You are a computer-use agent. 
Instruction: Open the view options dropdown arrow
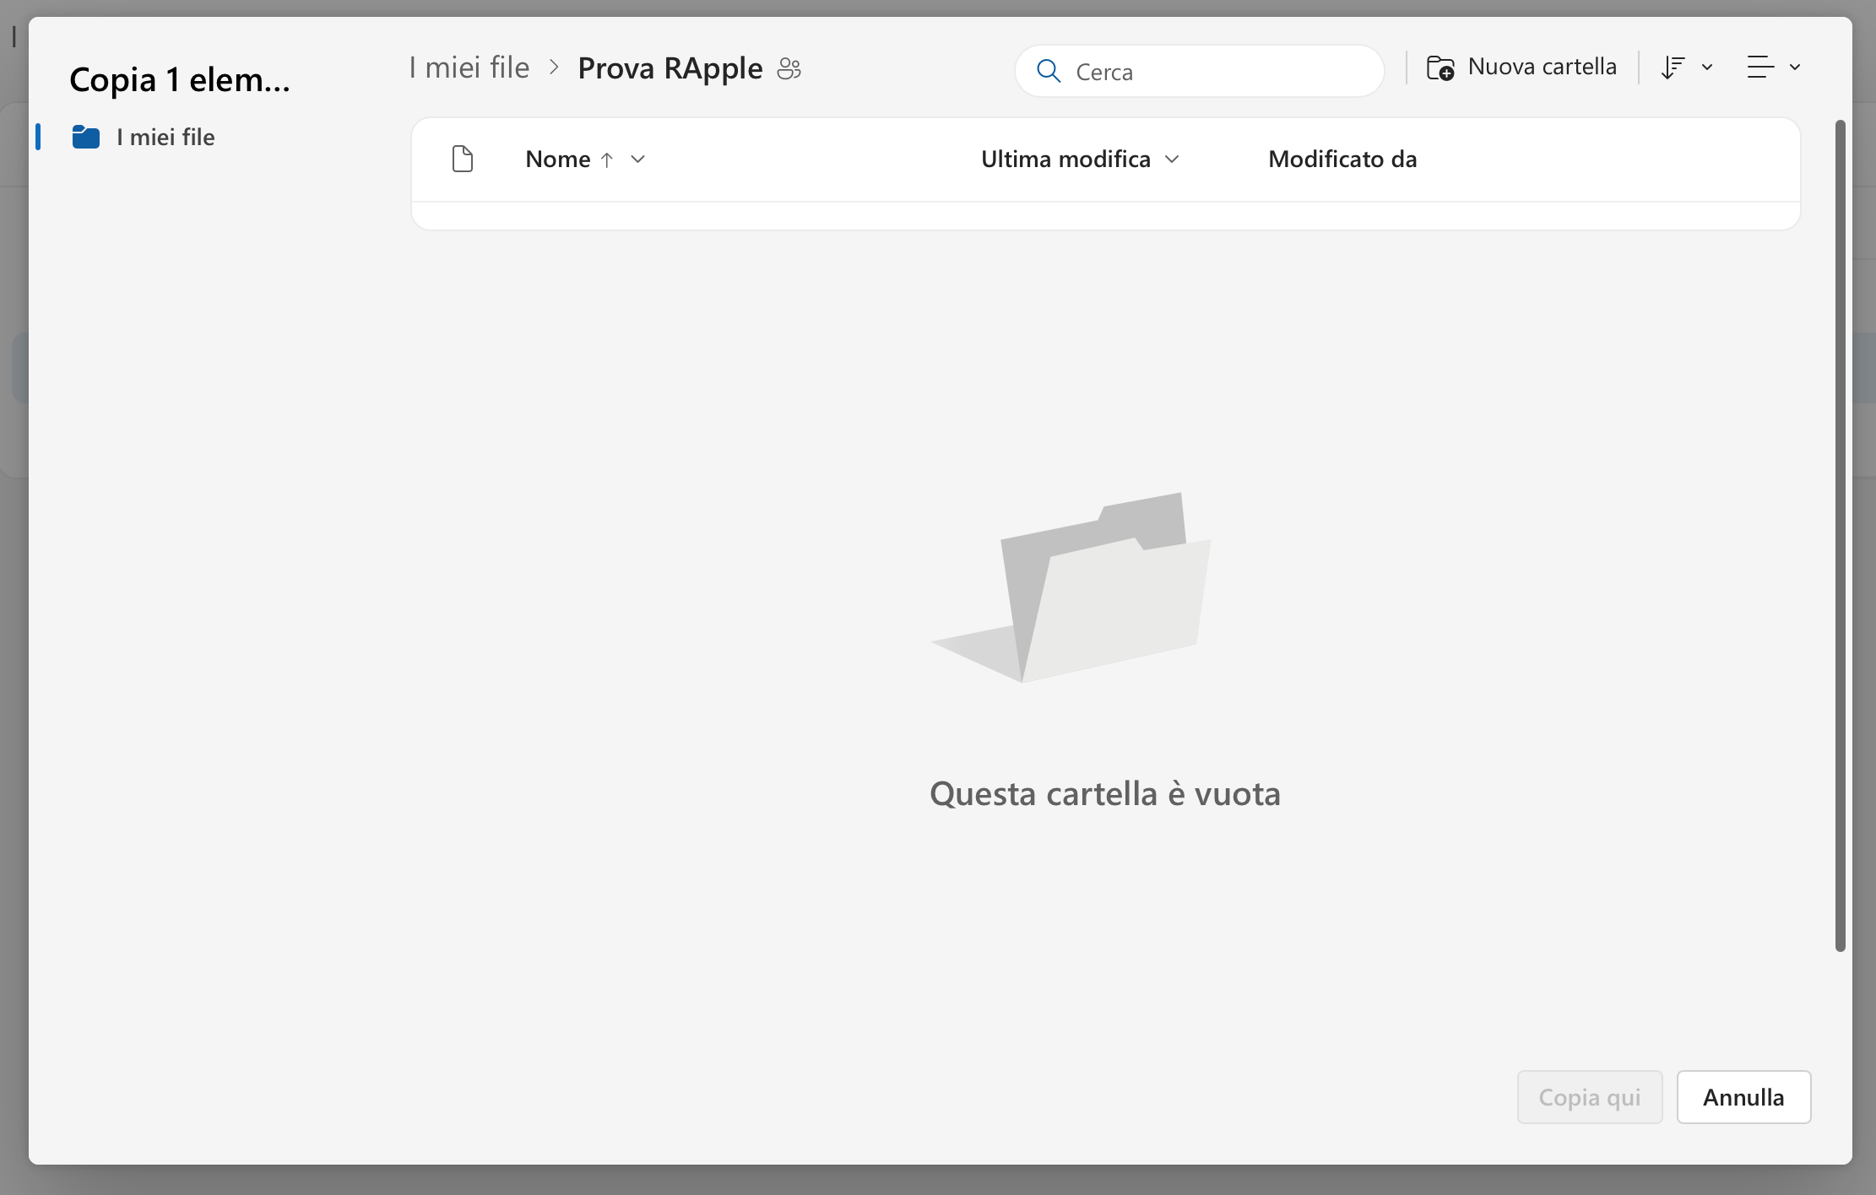pyautogui.click(x=1795, y=68)
